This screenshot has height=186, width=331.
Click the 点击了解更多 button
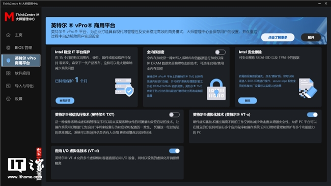point(278,37)
